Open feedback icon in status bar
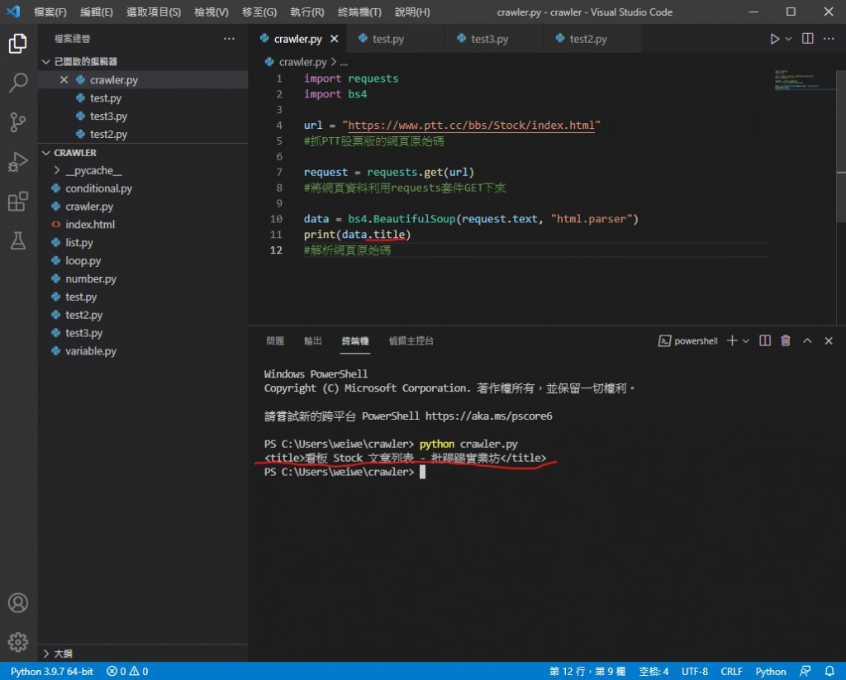Image resolution: width=846 pixels, height=680 pixels. (x=805, y=671)
